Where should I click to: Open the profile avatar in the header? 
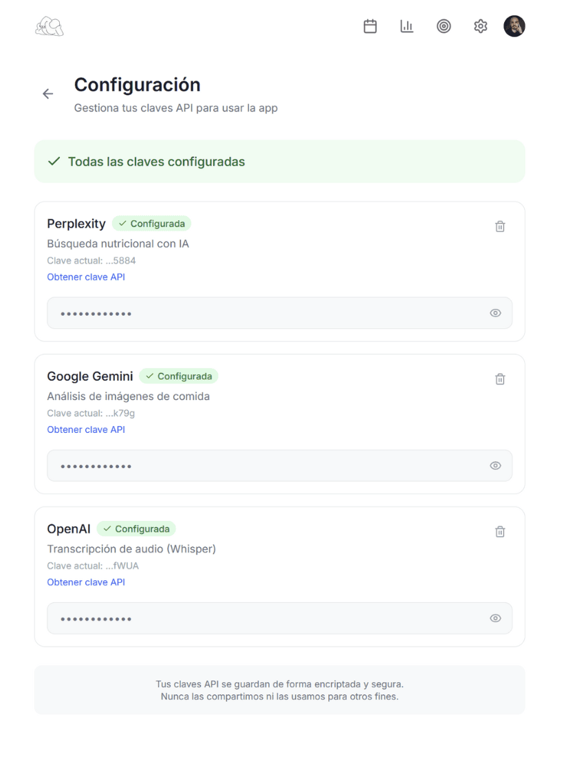(514, 26)
